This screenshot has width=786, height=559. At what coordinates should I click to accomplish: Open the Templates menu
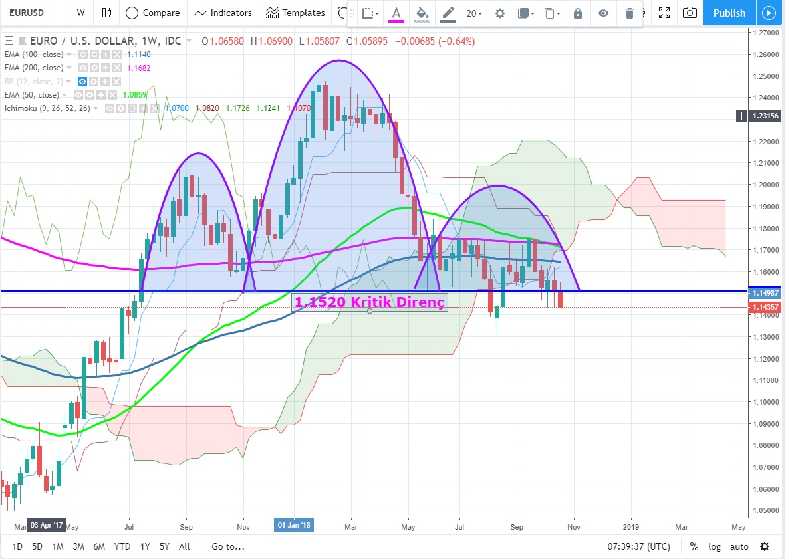295,13
